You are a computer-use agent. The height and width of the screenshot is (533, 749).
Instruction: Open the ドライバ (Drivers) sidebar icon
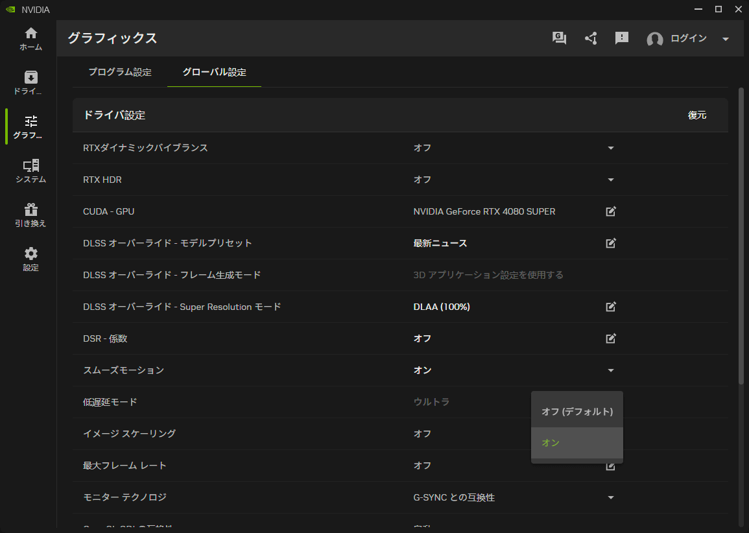[x=30, y=82]
